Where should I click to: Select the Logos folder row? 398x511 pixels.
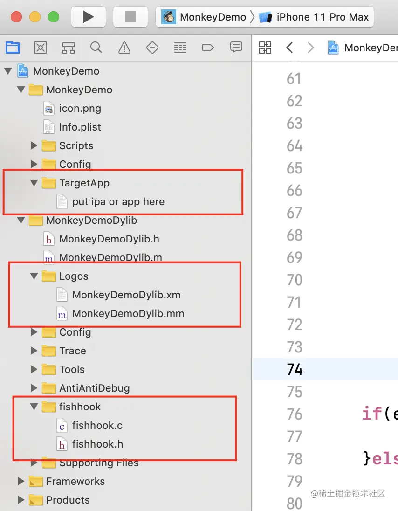(x=126, y=276)
